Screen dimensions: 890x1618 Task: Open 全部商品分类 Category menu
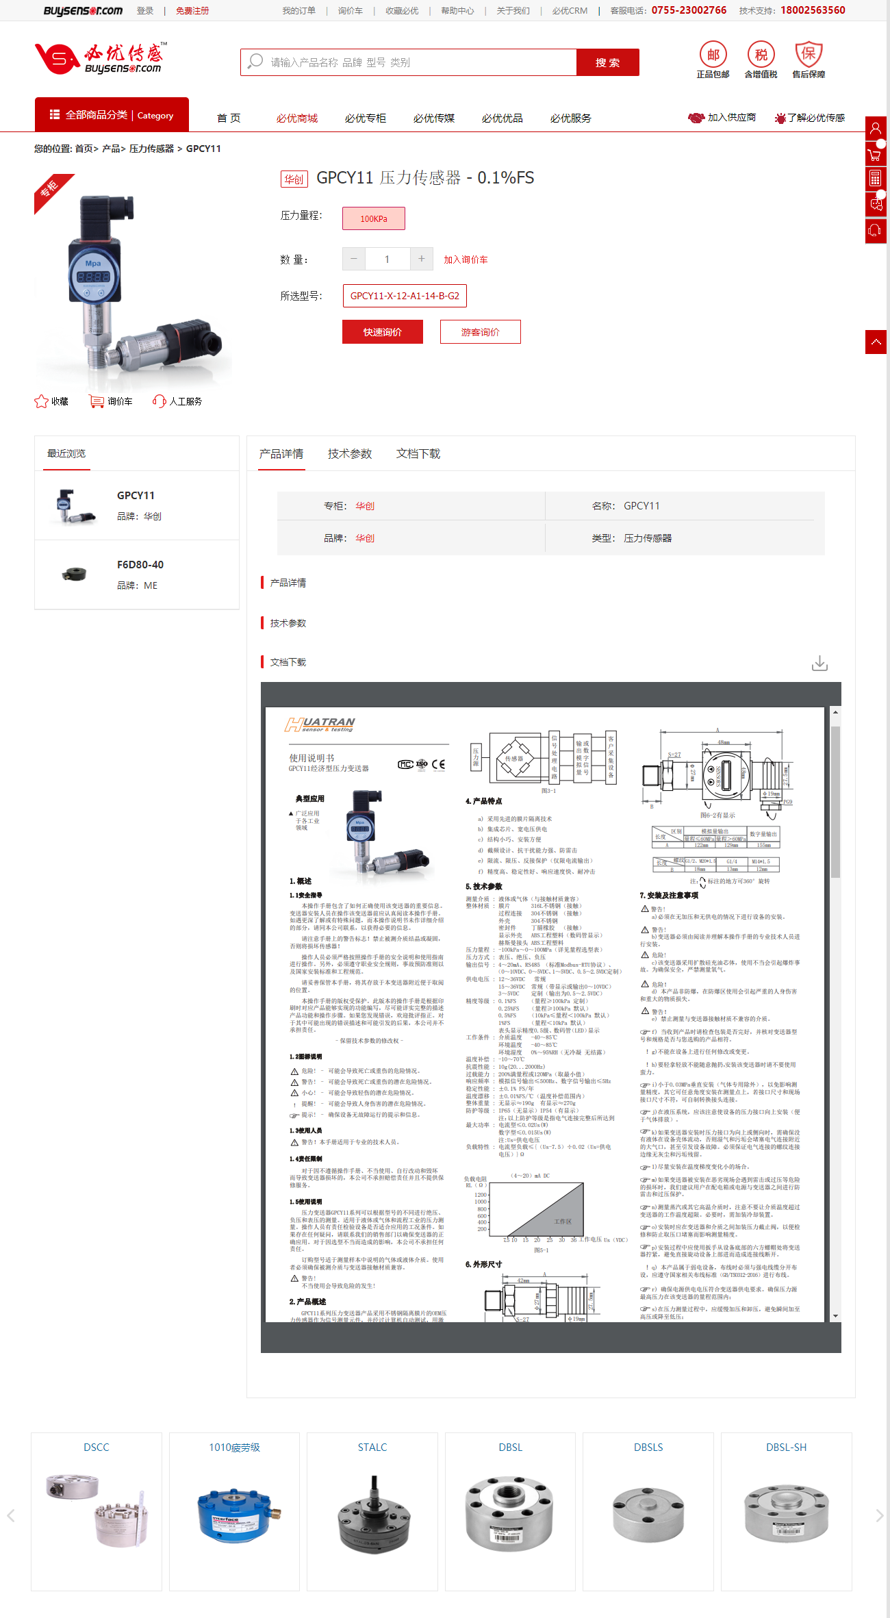point(112,114)
